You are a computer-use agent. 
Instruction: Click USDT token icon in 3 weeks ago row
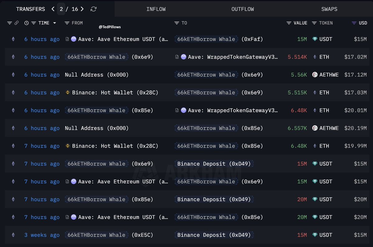pyautogui.click(x=315, y=235)
